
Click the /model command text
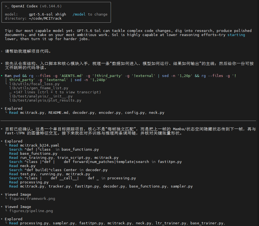coord(79,14)
